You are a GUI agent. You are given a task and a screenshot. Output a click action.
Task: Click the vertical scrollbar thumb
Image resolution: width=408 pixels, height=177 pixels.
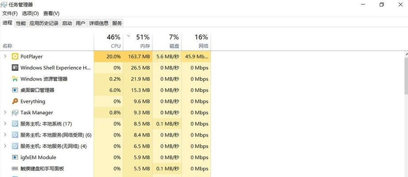coord(406,76)
